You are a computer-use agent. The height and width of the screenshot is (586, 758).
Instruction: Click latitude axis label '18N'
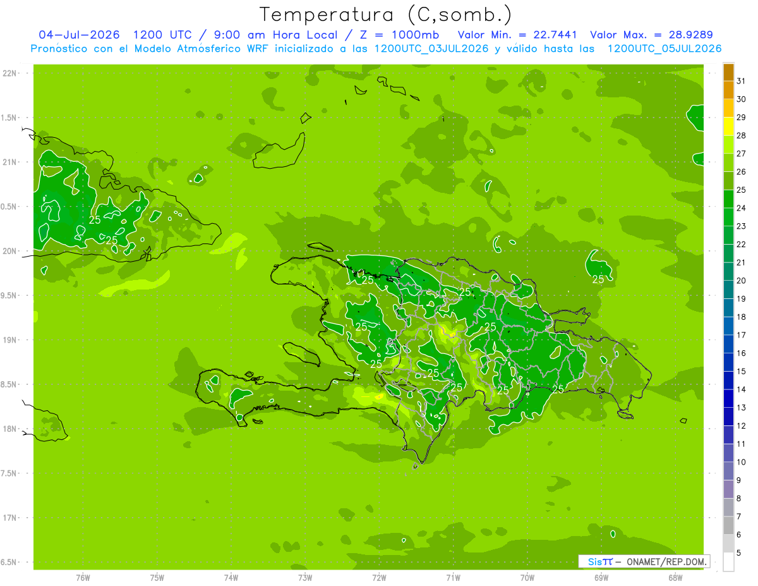(x=10, y=429)
